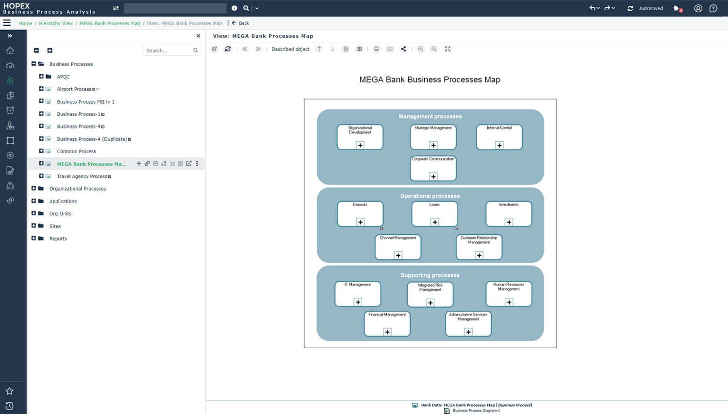Screen dimensions: 728x414
Task: Click the share icon in diagram toolbar
Action: tap(403, 49)
